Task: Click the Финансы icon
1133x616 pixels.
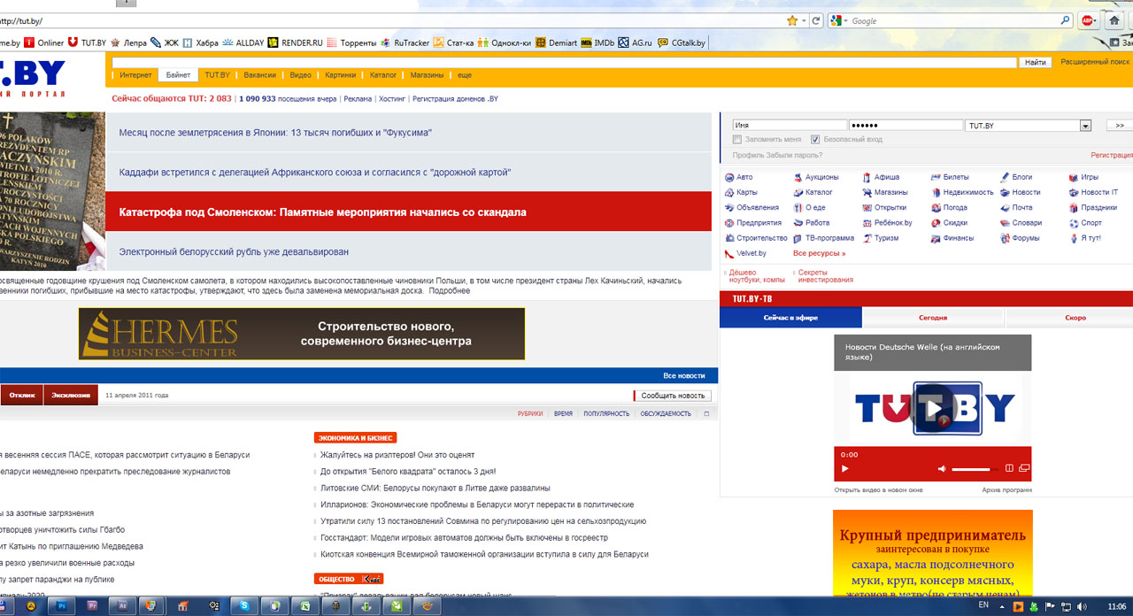Action: (x=936, y=238)
